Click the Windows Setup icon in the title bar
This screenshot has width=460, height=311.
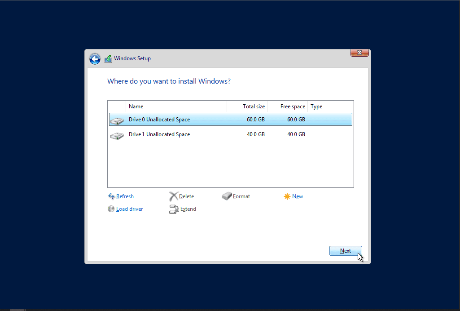click(108, 58)
